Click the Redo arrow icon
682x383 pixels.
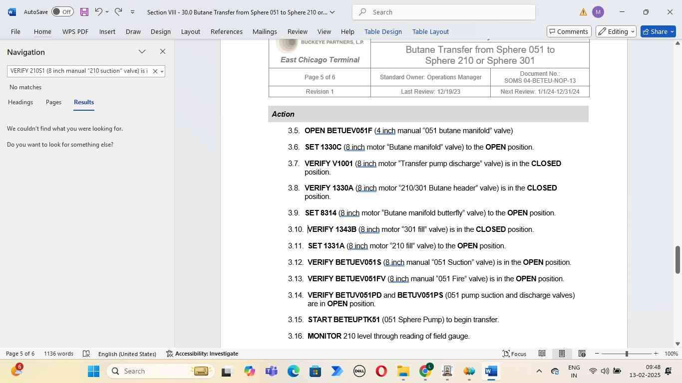point(118,12)
